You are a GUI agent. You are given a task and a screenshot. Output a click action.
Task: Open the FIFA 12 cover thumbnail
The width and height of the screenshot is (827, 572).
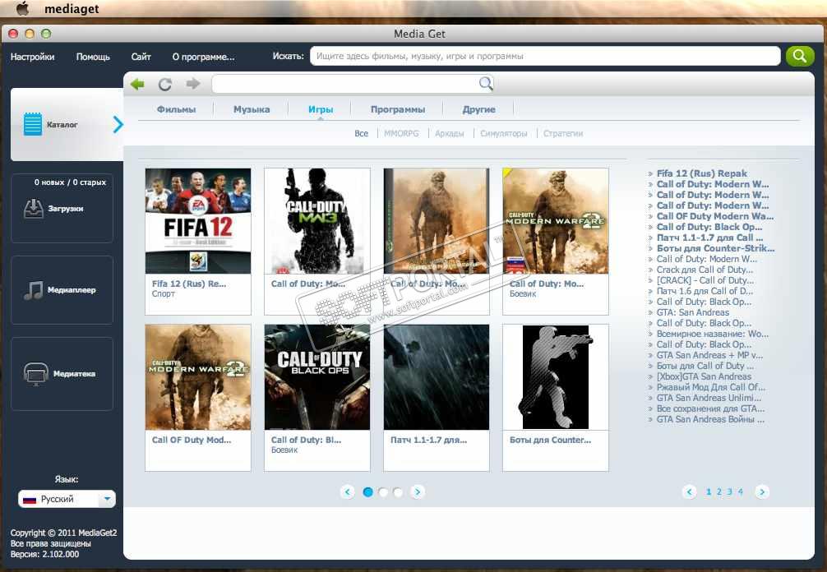[x=198, y=221]
